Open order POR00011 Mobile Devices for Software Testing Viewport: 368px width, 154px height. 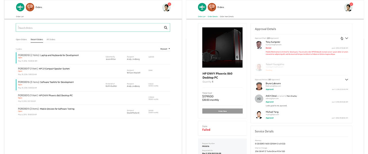(93, 111)
